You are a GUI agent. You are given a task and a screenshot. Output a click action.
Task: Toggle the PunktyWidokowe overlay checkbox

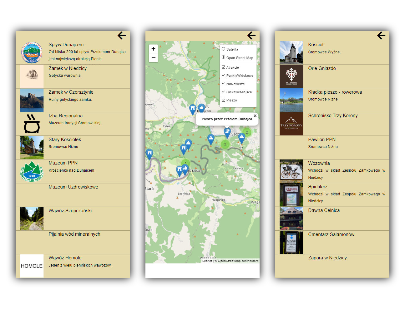(x=224, y=76)
